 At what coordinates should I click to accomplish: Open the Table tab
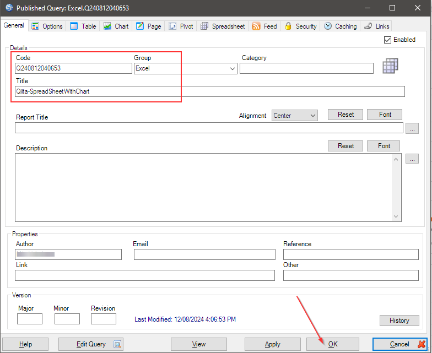83,26
